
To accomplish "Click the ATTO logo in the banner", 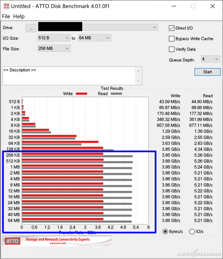I will (12, 241).
